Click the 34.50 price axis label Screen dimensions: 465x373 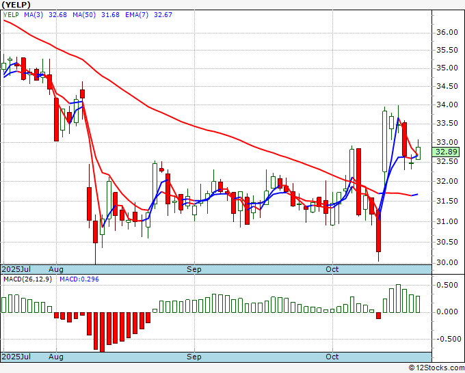[x=447, y=87]
